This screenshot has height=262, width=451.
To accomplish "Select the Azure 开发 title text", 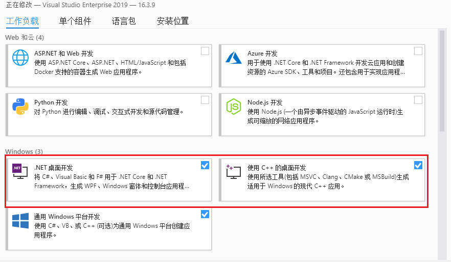I will 262,54.
